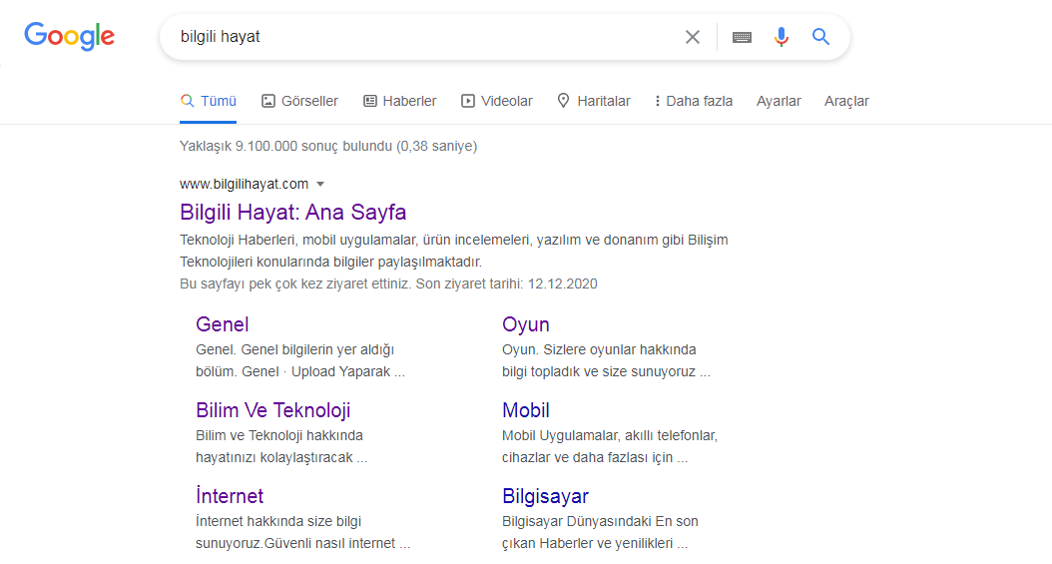
Task: Open Ayarlar settings
Action: 779,101
